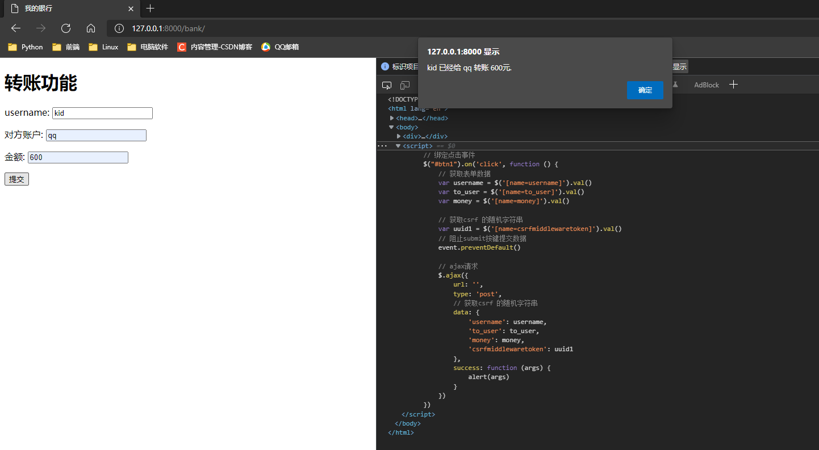This screenshot has width=819, height=450.
Task: Select the </html> closing tag
Action: pos(401,432)
